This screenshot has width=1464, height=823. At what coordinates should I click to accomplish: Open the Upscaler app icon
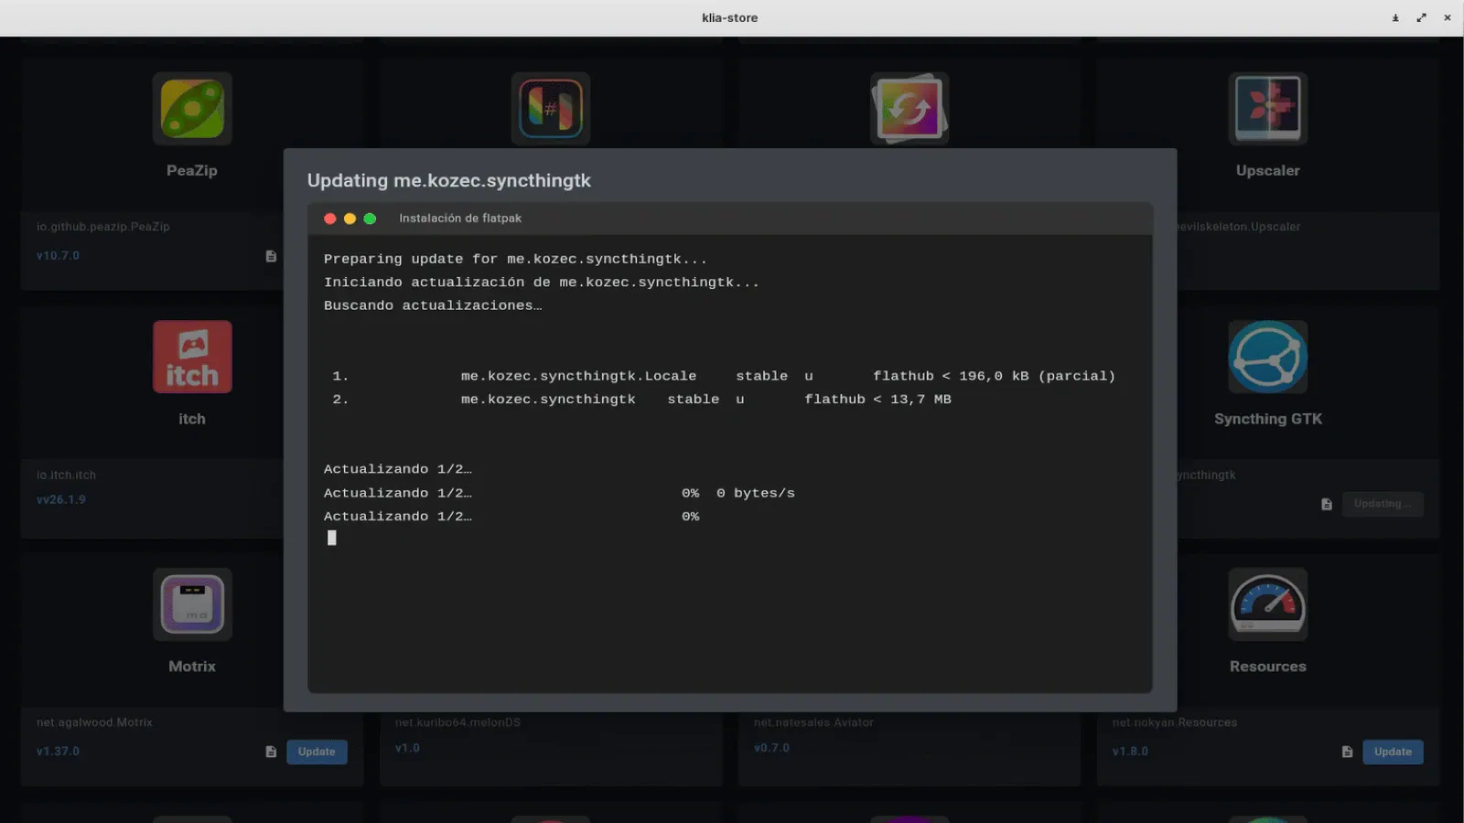[x=1268, y=109]
